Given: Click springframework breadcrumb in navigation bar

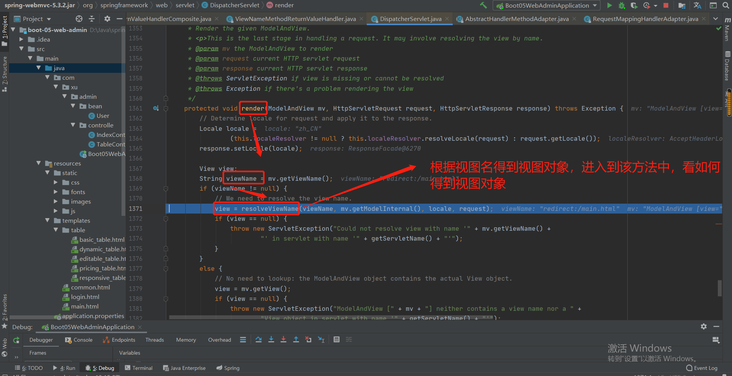Looking at the screenshot, I should pyautogui.click(x=124, y=5).
